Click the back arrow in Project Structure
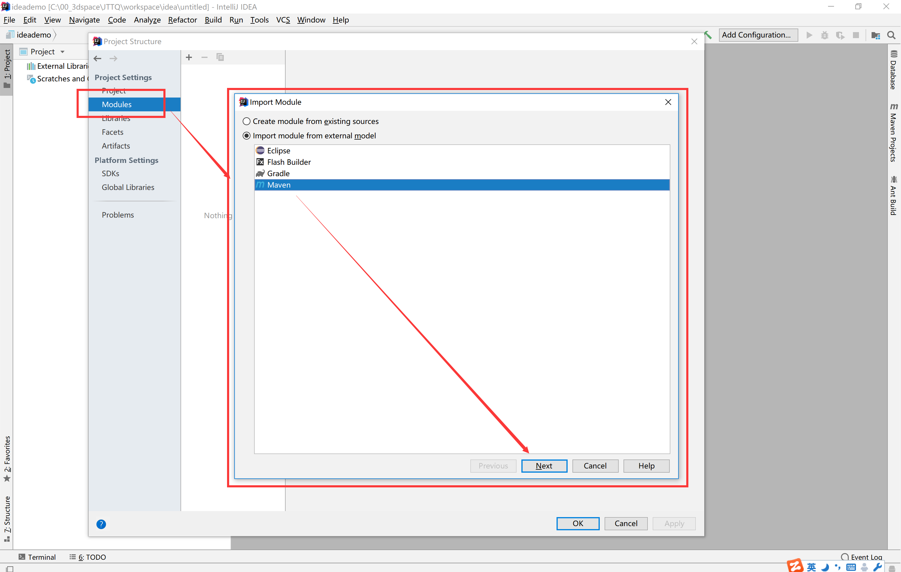Viewport: 901px width, 572px height. (98, 58)
